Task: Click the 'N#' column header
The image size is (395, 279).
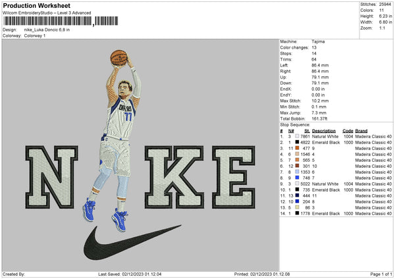Action: point(291,131)
